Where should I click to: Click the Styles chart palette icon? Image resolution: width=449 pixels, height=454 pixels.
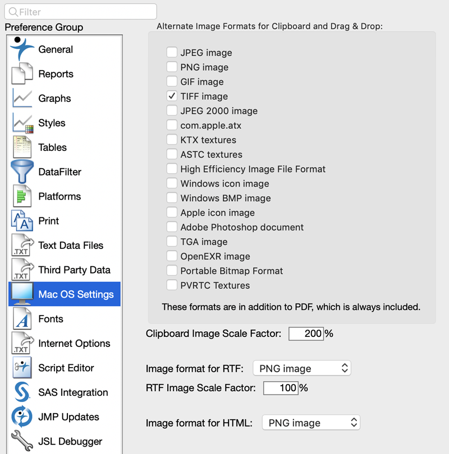coord(22,123)
